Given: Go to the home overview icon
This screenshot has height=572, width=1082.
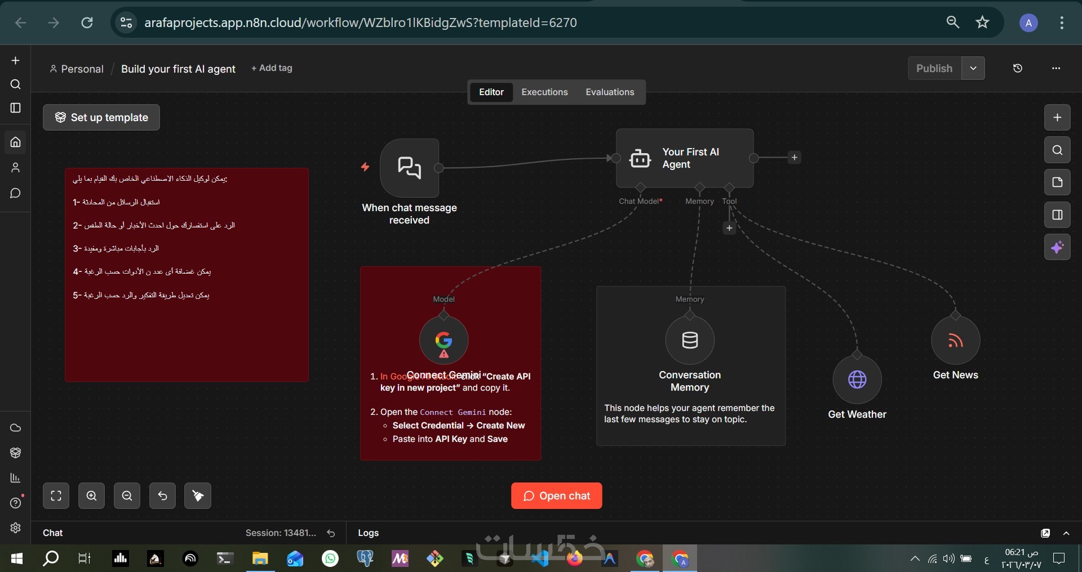Looking at the screenshot, I should pos(16,142).
